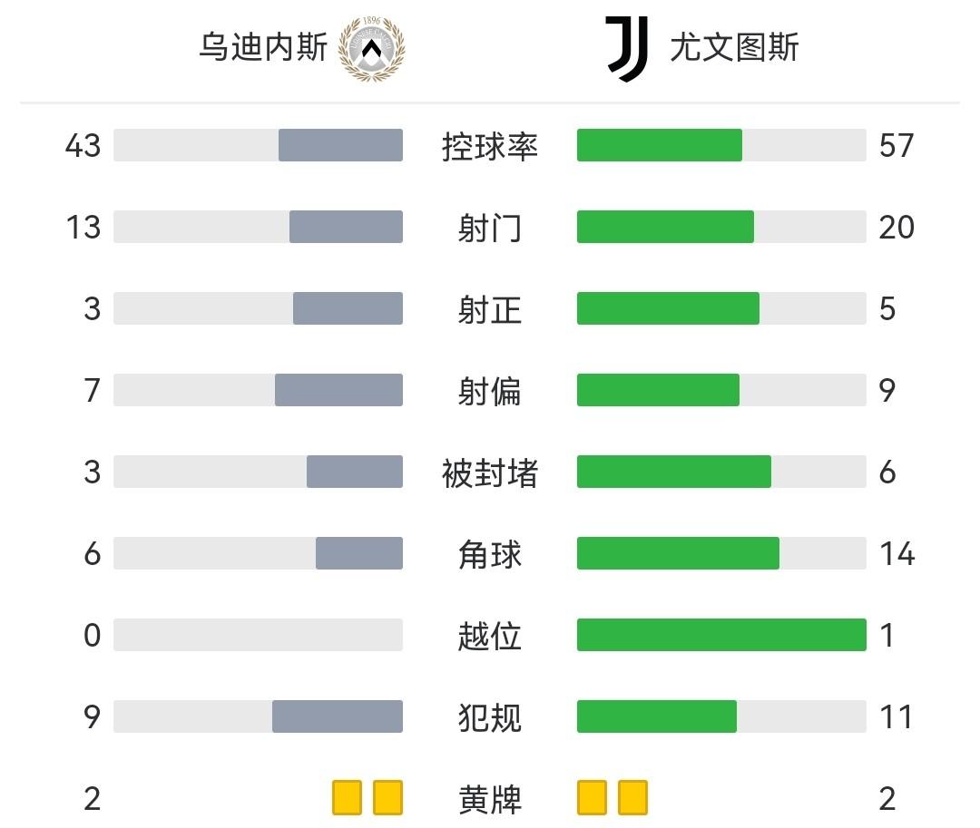Click Udinese's leftmost yellow card icon

point(347,798)
